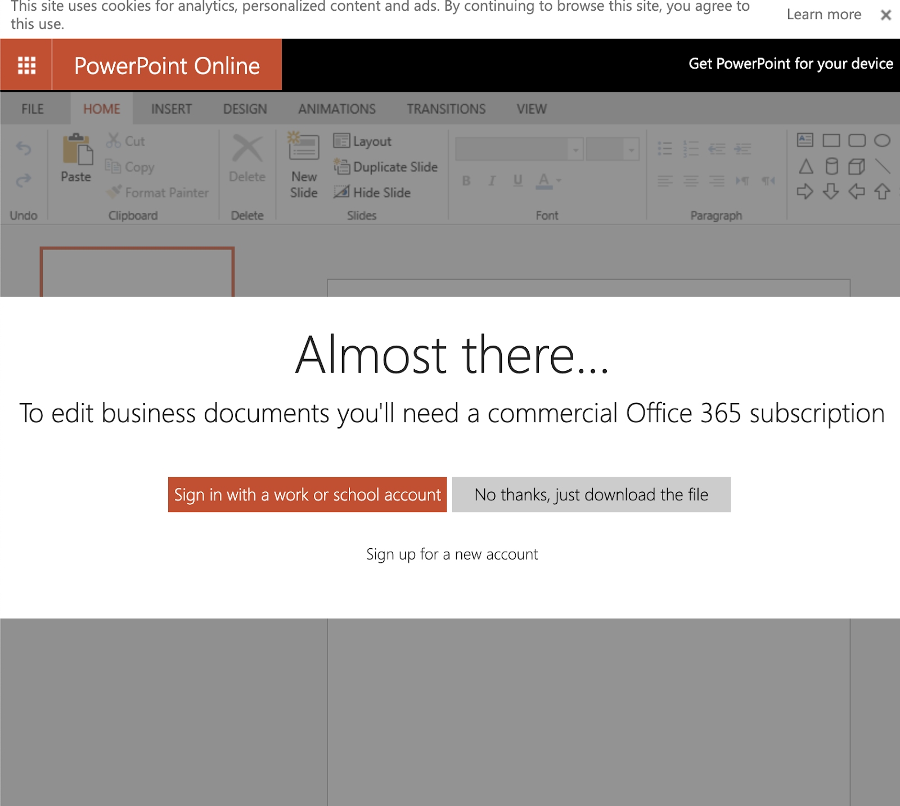900x806 pixels.
Task: Click Sign up for a new account
Action: (452, 554)
